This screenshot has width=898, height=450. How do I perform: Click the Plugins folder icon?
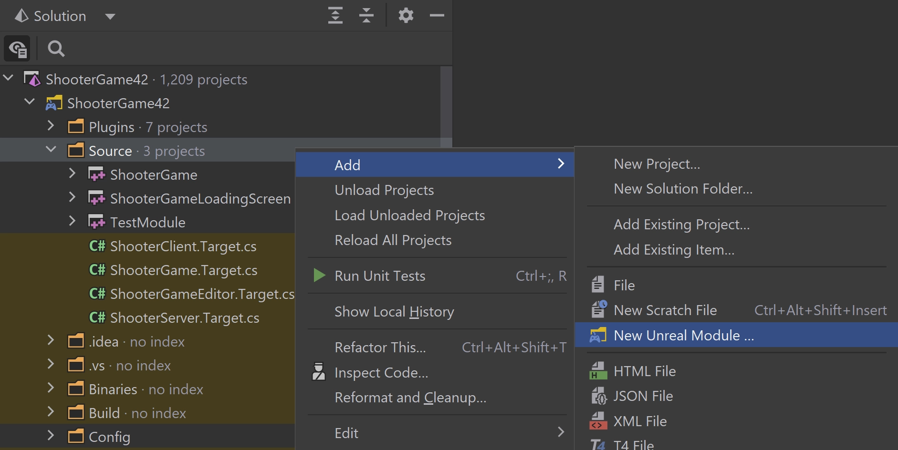tap(76, 127)
